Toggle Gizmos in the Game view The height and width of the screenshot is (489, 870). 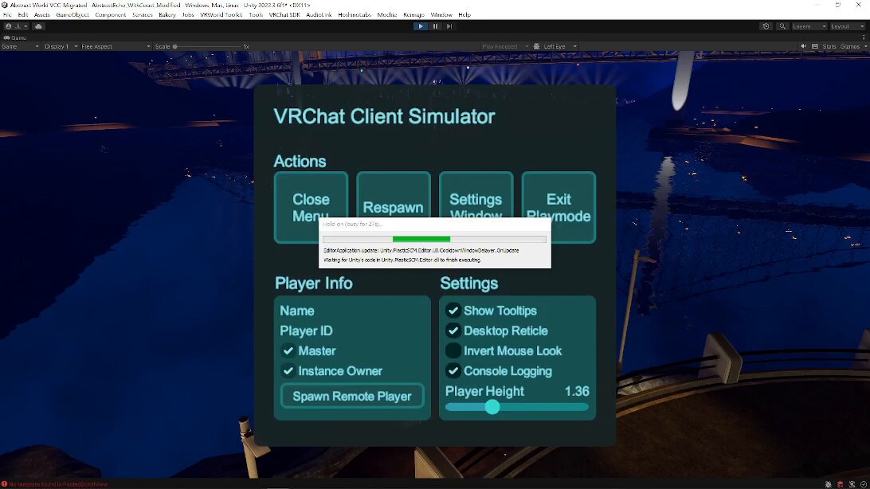point(849,46)
